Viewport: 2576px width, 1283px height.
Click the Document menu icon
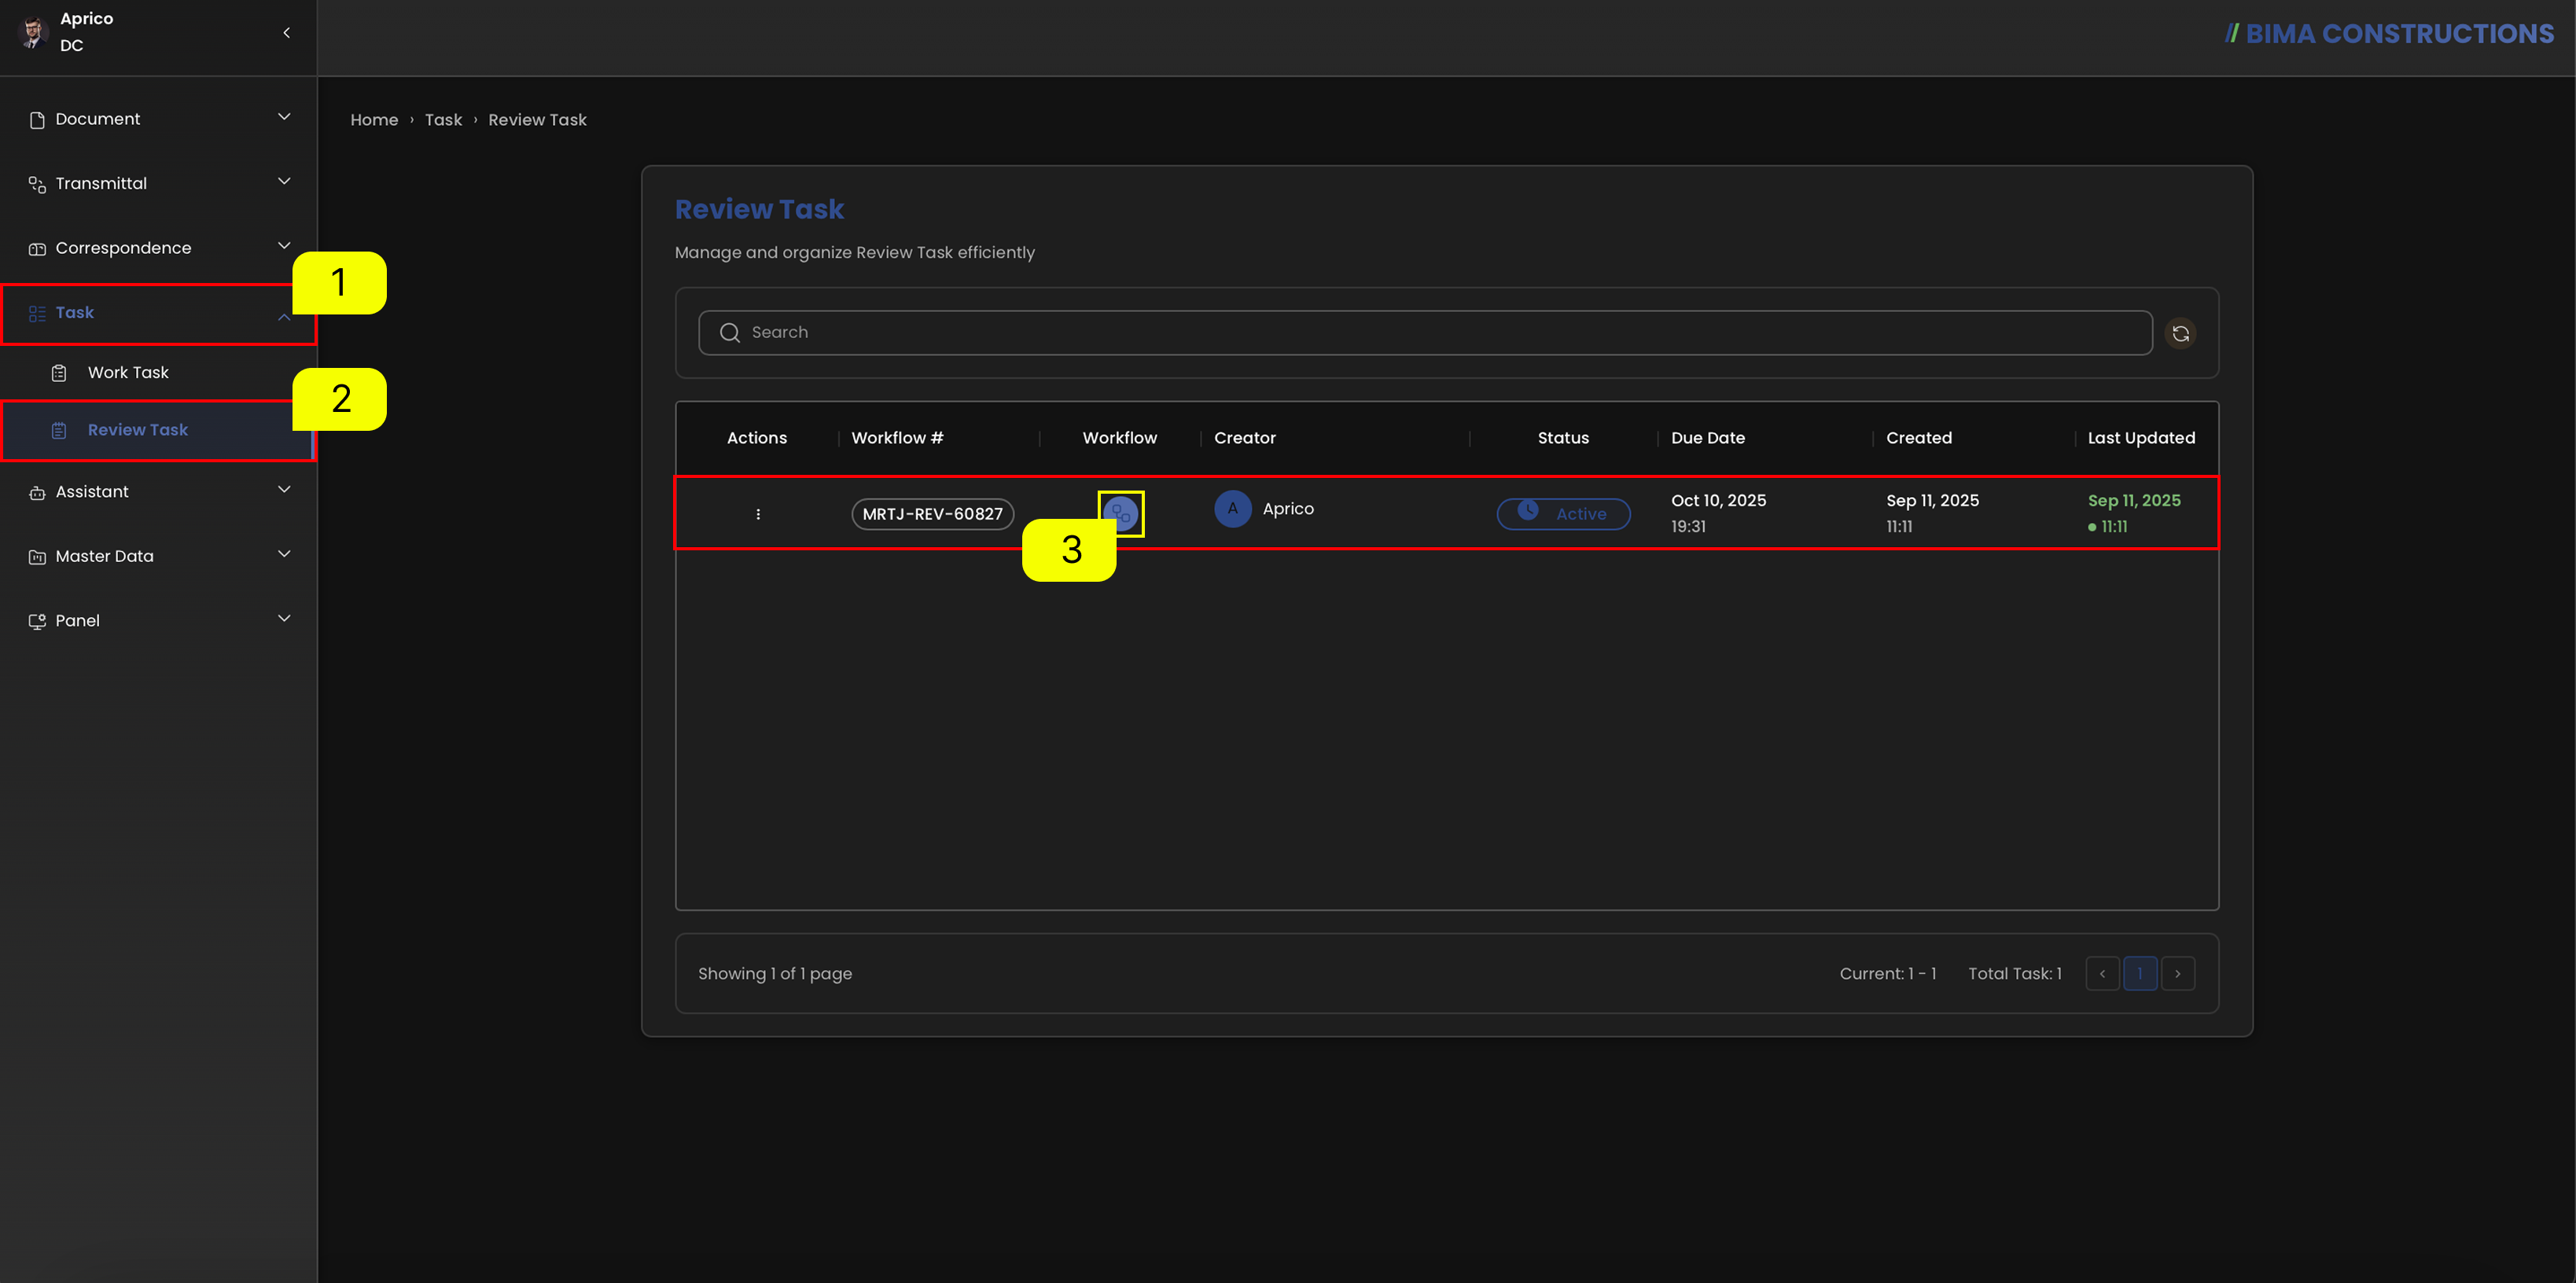point(37,120)
